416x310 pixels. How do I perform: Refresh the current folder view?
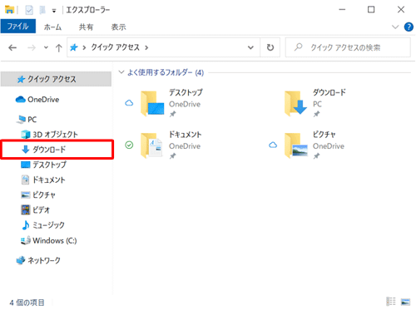(270, 47)
